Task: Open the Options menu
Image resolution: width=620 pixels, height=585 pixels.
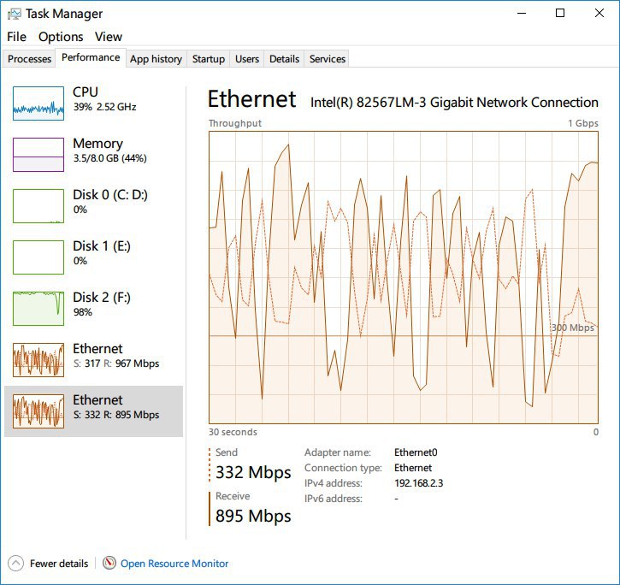Action: (61, 37)
